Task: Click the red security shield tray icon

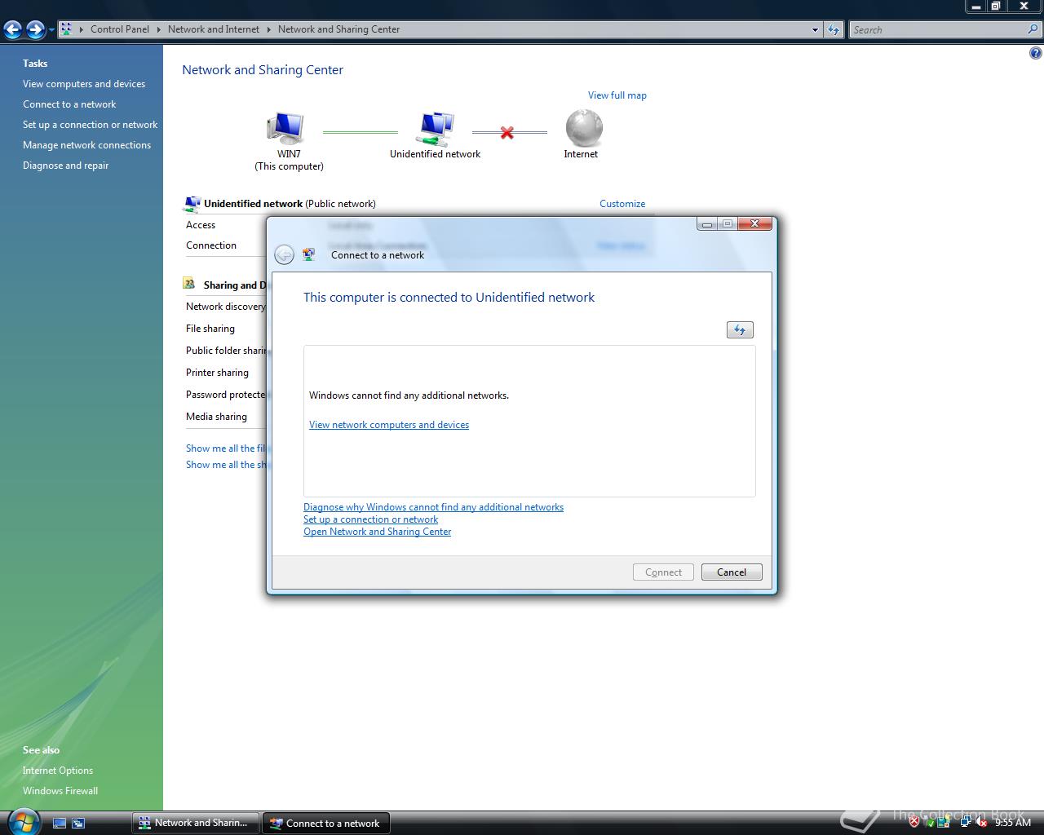Action: click(914, 823)
